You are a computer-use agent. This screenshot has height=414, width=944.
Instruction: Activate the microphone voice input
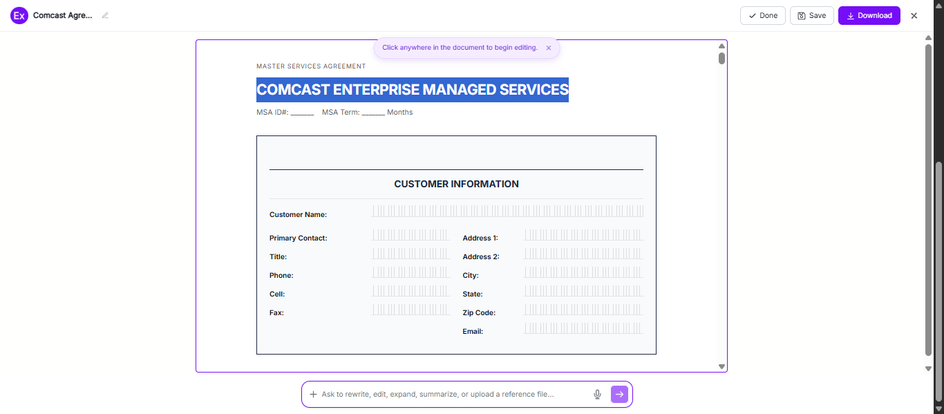pyautogui.click(x=598, y=394)
